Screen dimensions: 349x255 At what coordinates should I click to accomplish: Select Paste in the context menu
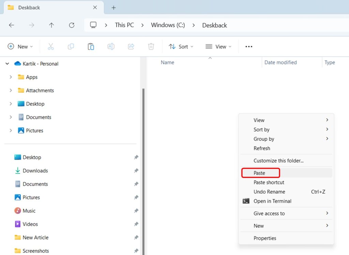286,173
